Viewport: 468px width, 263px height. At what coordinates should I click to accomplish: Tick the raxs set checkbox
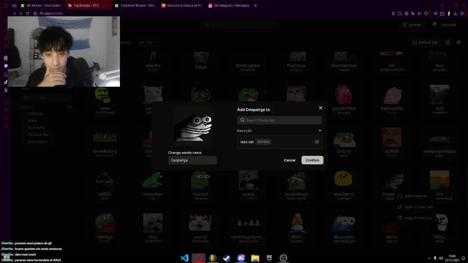click(x=317, y=142)
